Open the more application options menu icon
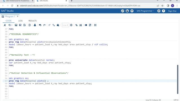The width and height of the screenshot is (180, 101). click(x=159, y=11)
